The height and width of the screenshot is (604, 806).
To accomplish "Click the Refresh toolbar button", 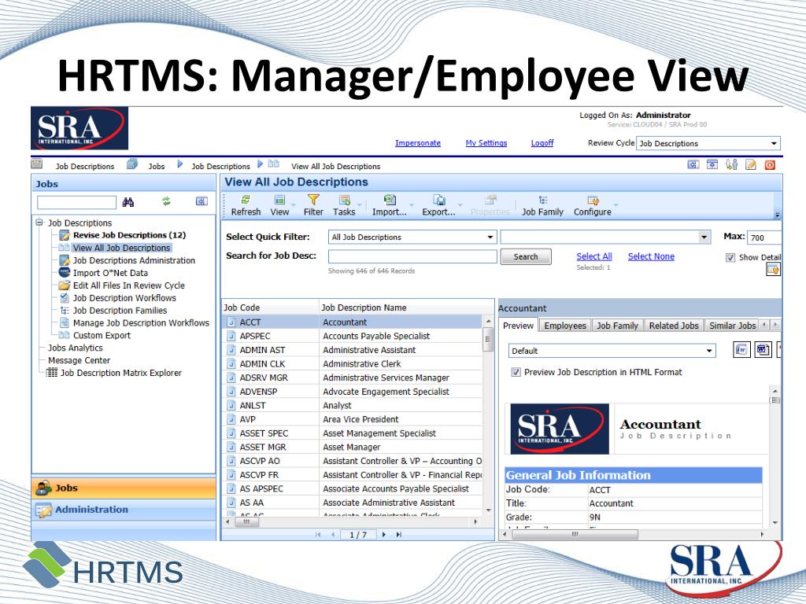I will (x=246, y=205).
